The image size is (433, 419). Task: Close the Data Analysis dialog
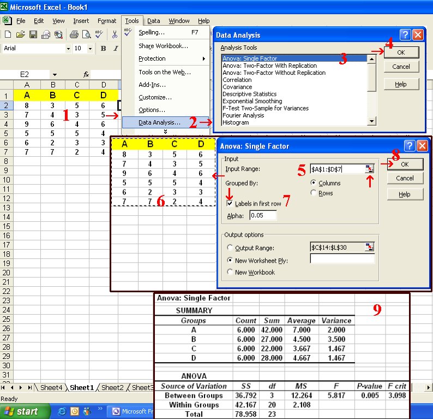click(x=418, y=35)
